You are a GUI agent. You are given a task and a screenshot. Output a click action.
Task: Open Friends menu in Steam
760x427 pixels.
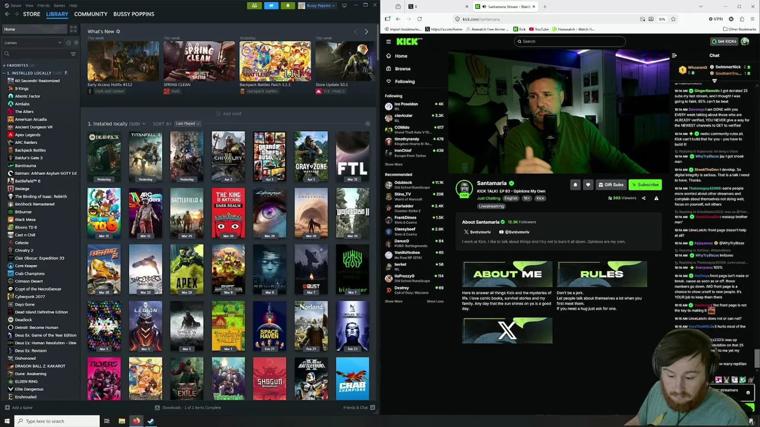coord(43,5)
